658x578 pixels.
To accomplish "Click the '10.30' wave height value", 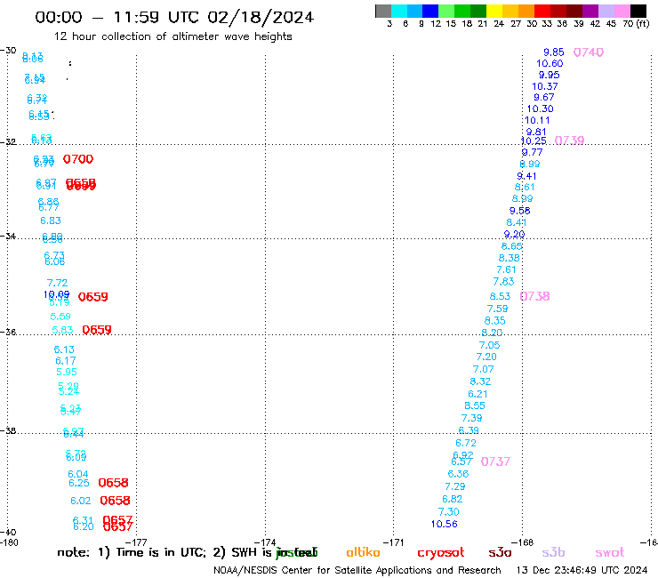I will coord(540,108).
